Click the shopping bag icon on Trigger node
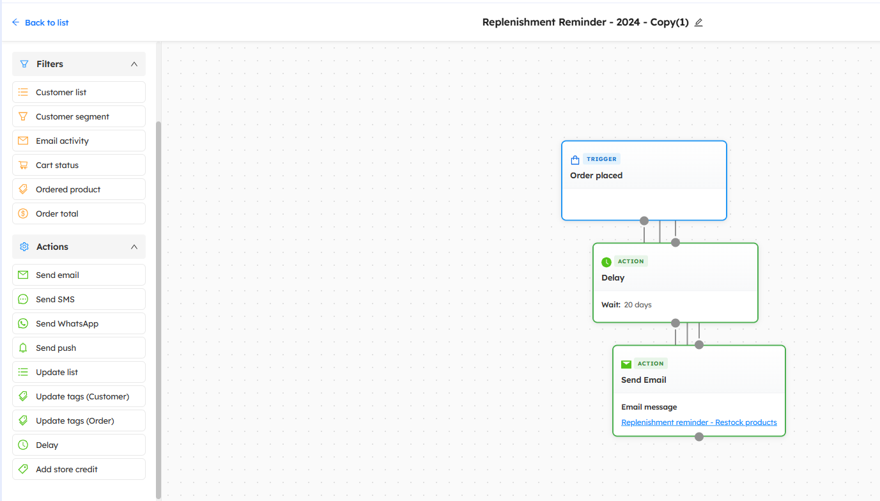The image size is (880, 501). [x=575, y=160]
